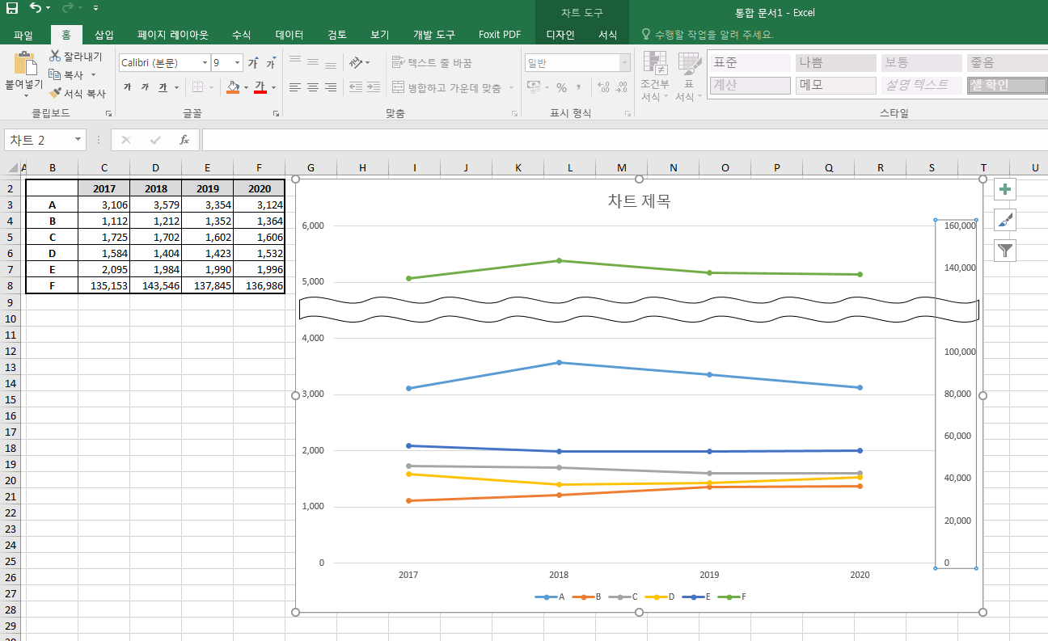The image size is (1048, 641).
Task: Click the decrease decimal icon
Action: (621, 86)
